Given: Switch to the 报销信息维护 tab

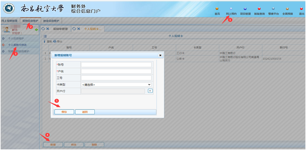Looking at the screenshot, I should point(30,21).
